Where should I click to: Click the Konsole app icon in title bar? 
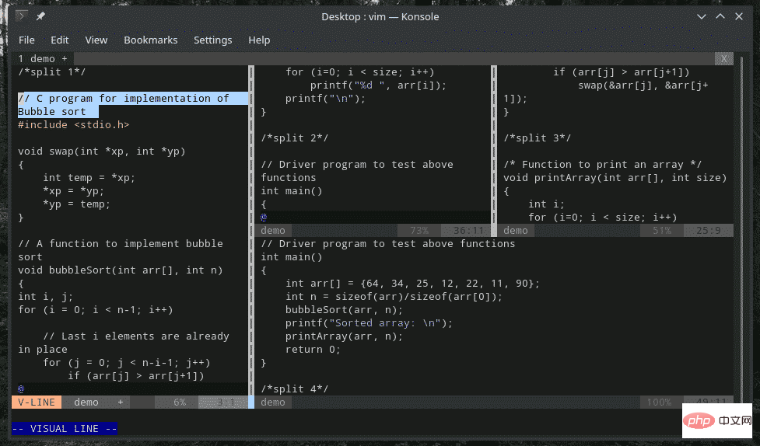pos(22,16)
